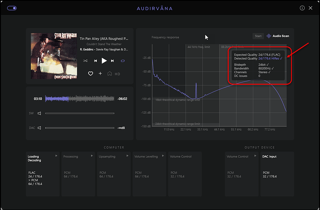Image resolution: width=320 pixels, height=210 pixels.
Task: Play the current track
Action: (104, 61)
